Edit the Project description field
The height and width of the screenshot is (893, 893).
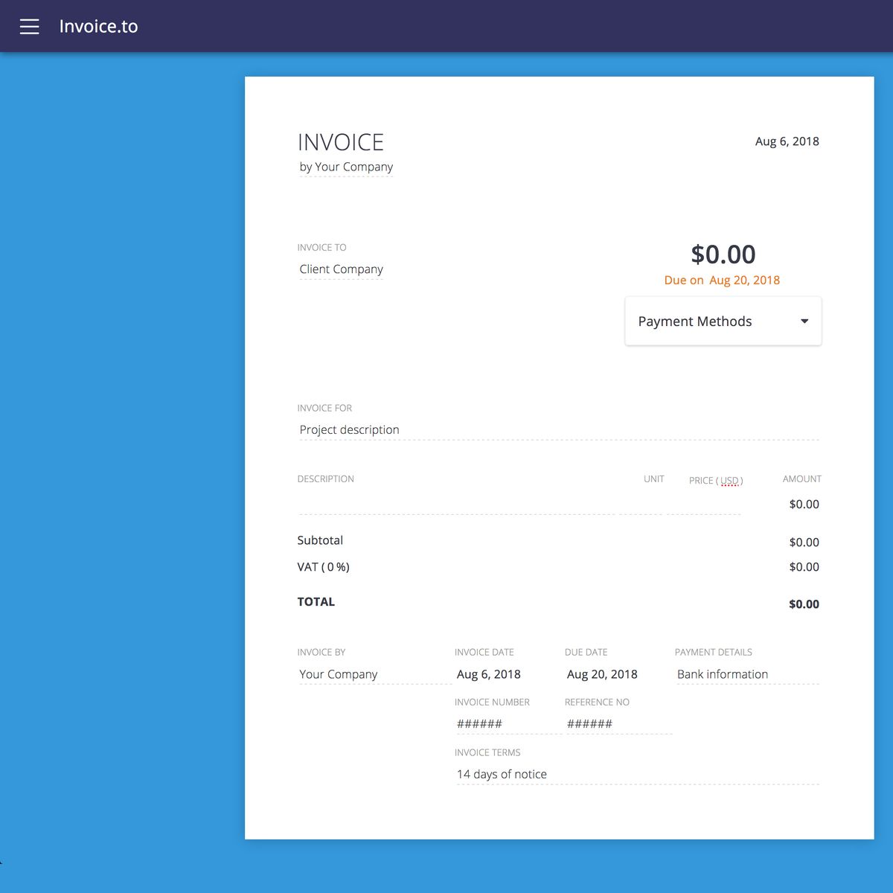[349, 429]
